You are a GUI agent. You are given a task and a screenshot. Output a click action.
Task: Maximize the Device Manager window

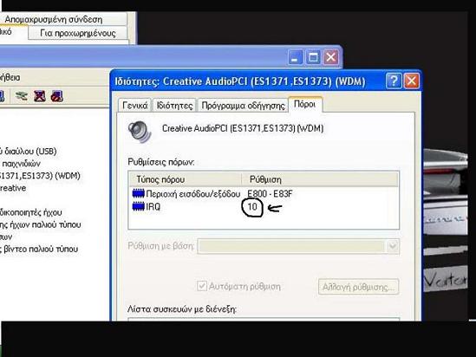pyautogui.click(x=313, y=57)
